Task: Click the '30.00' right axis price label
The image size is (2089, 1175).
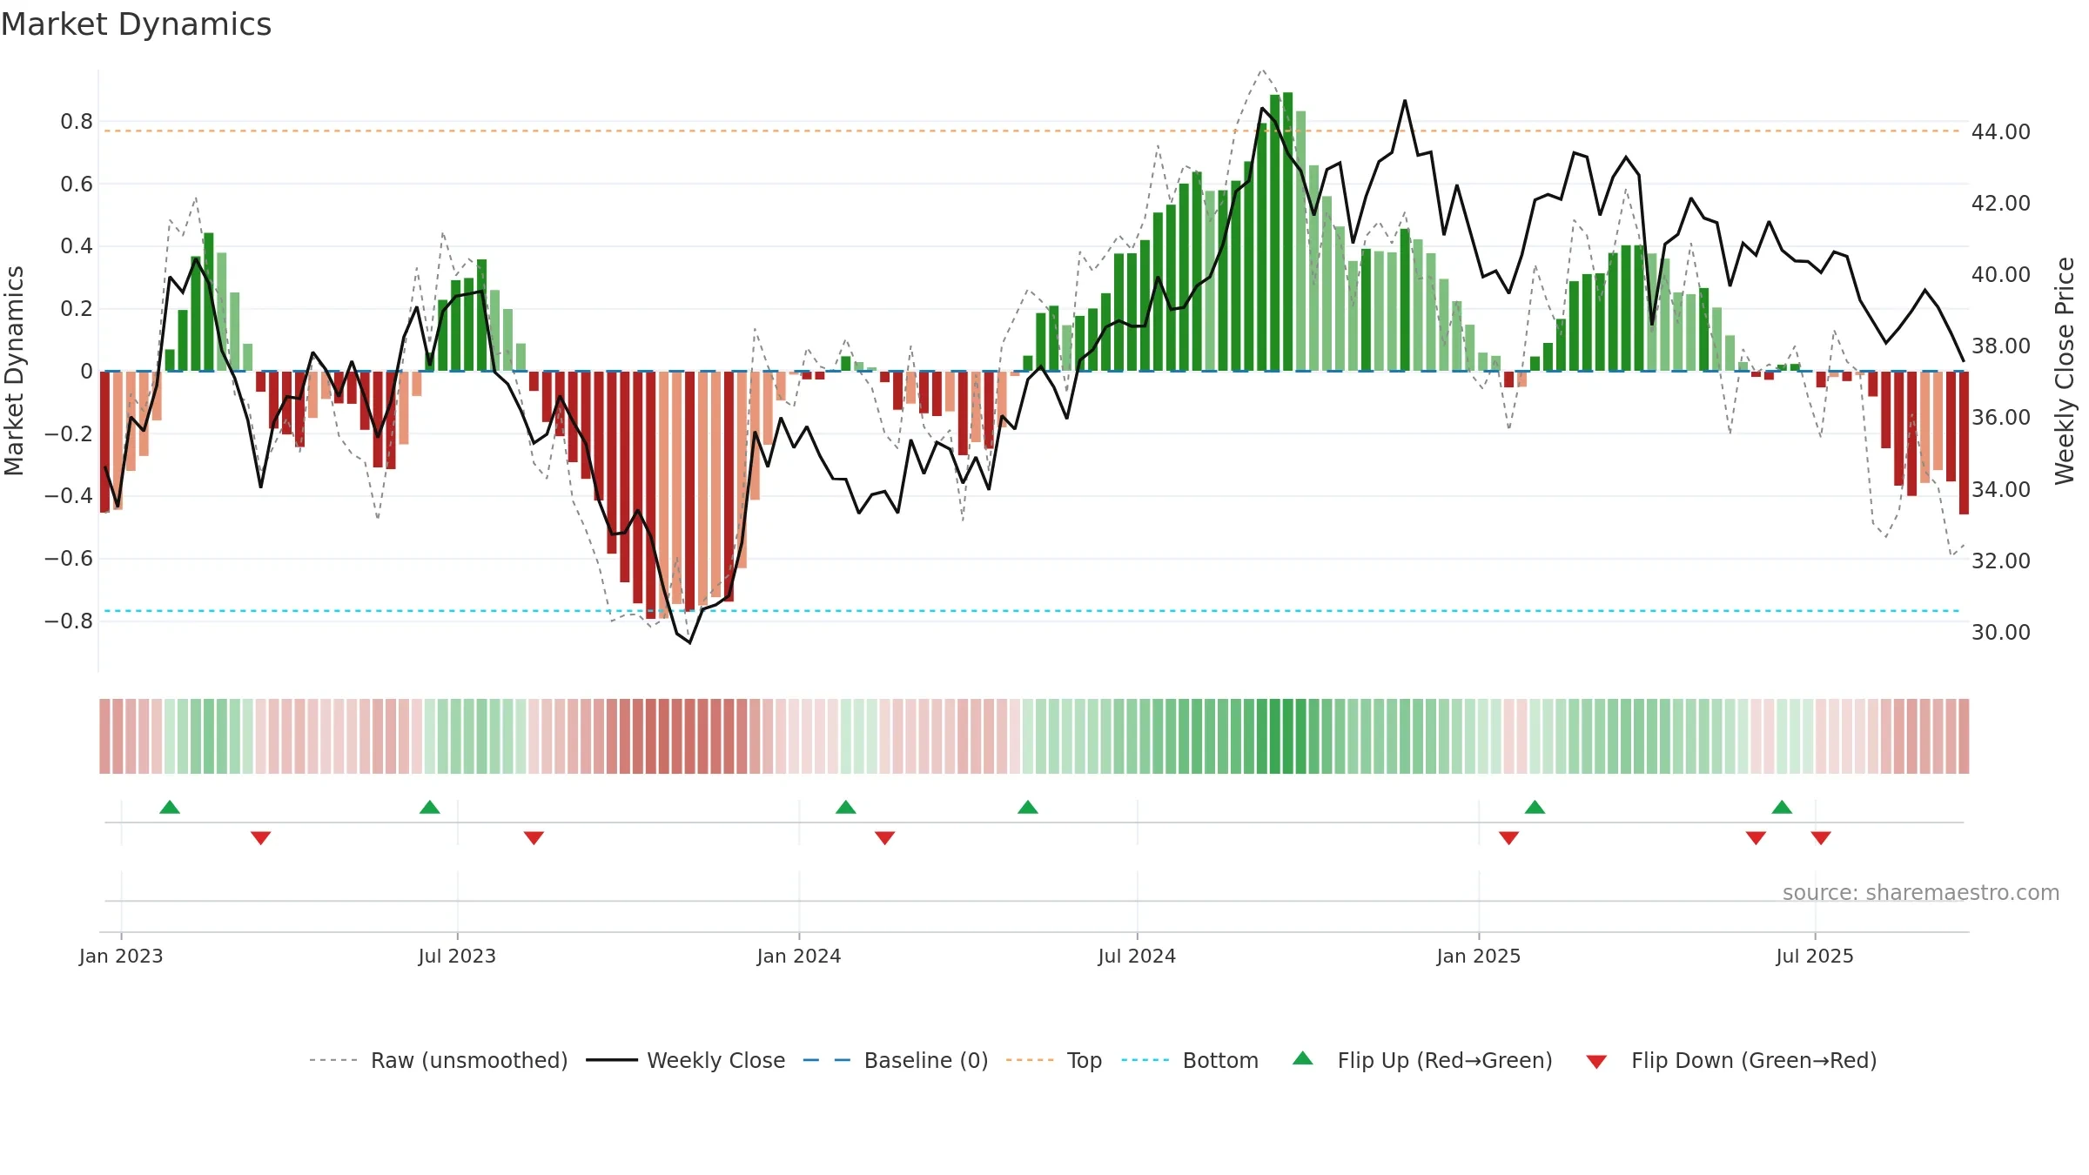Action: [x=2001, y=633]
